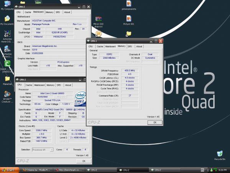Launch SPORE Creature Creator shortcut
Screen dimensions: 230x173
(x=7, y=94)
